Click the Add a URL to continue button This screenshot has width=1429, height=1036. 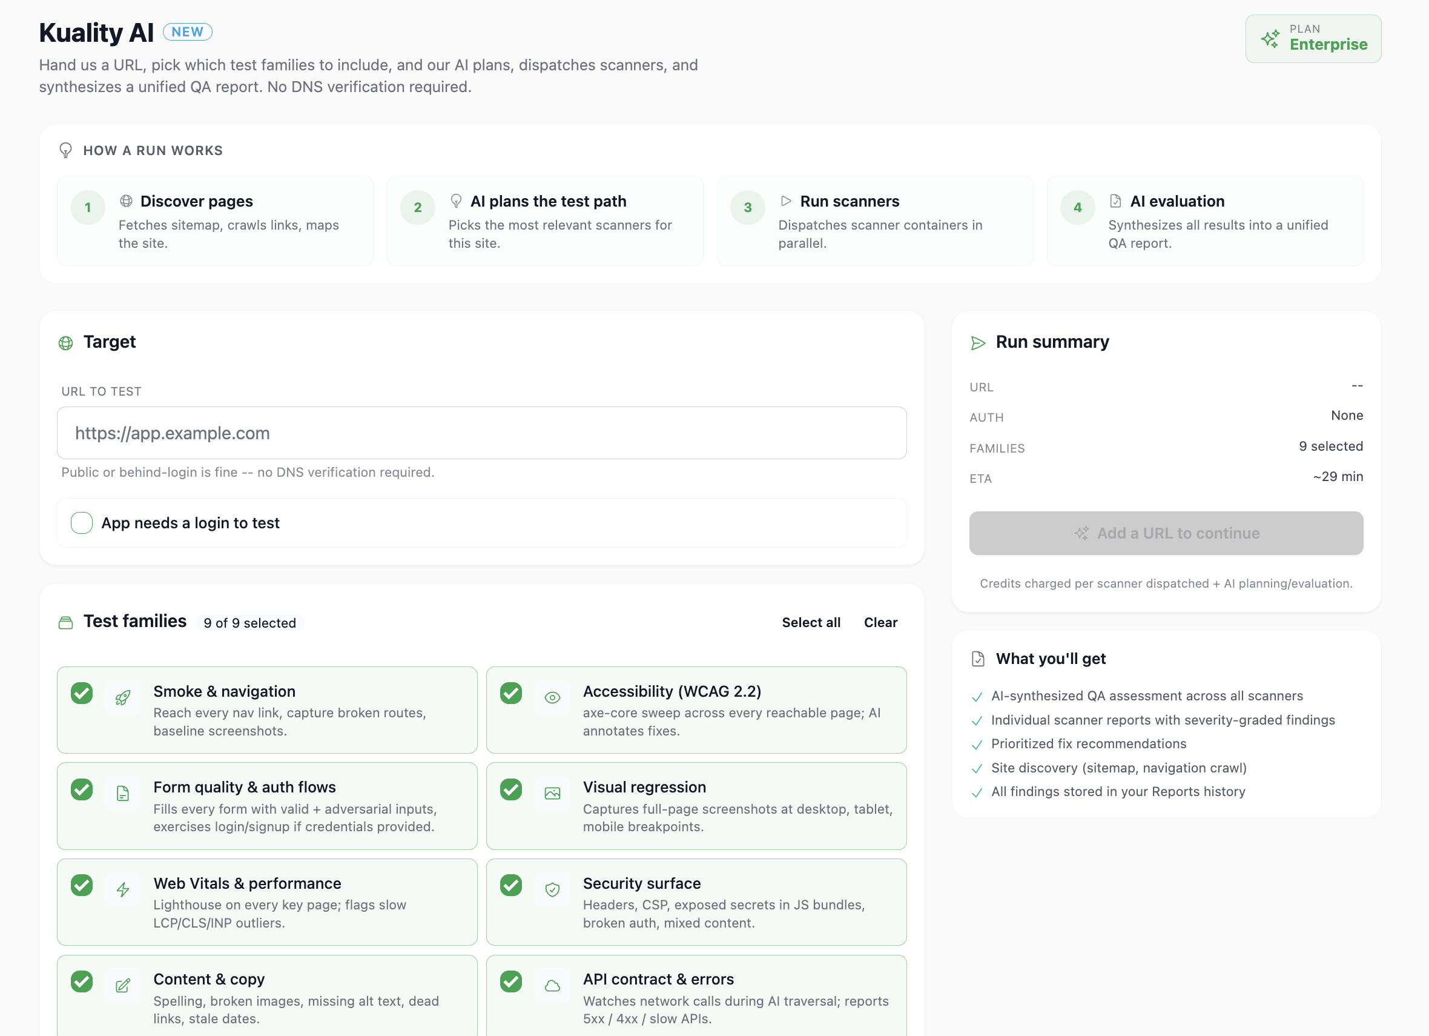tap(1166, 533)
